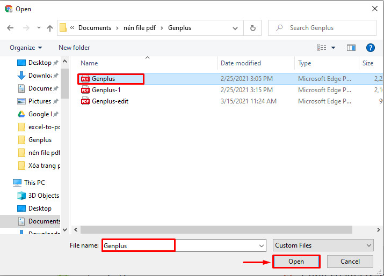This screenshot has width=384, height=276.
Task: Sort by Date modified column header
Action: coord(241,63)
